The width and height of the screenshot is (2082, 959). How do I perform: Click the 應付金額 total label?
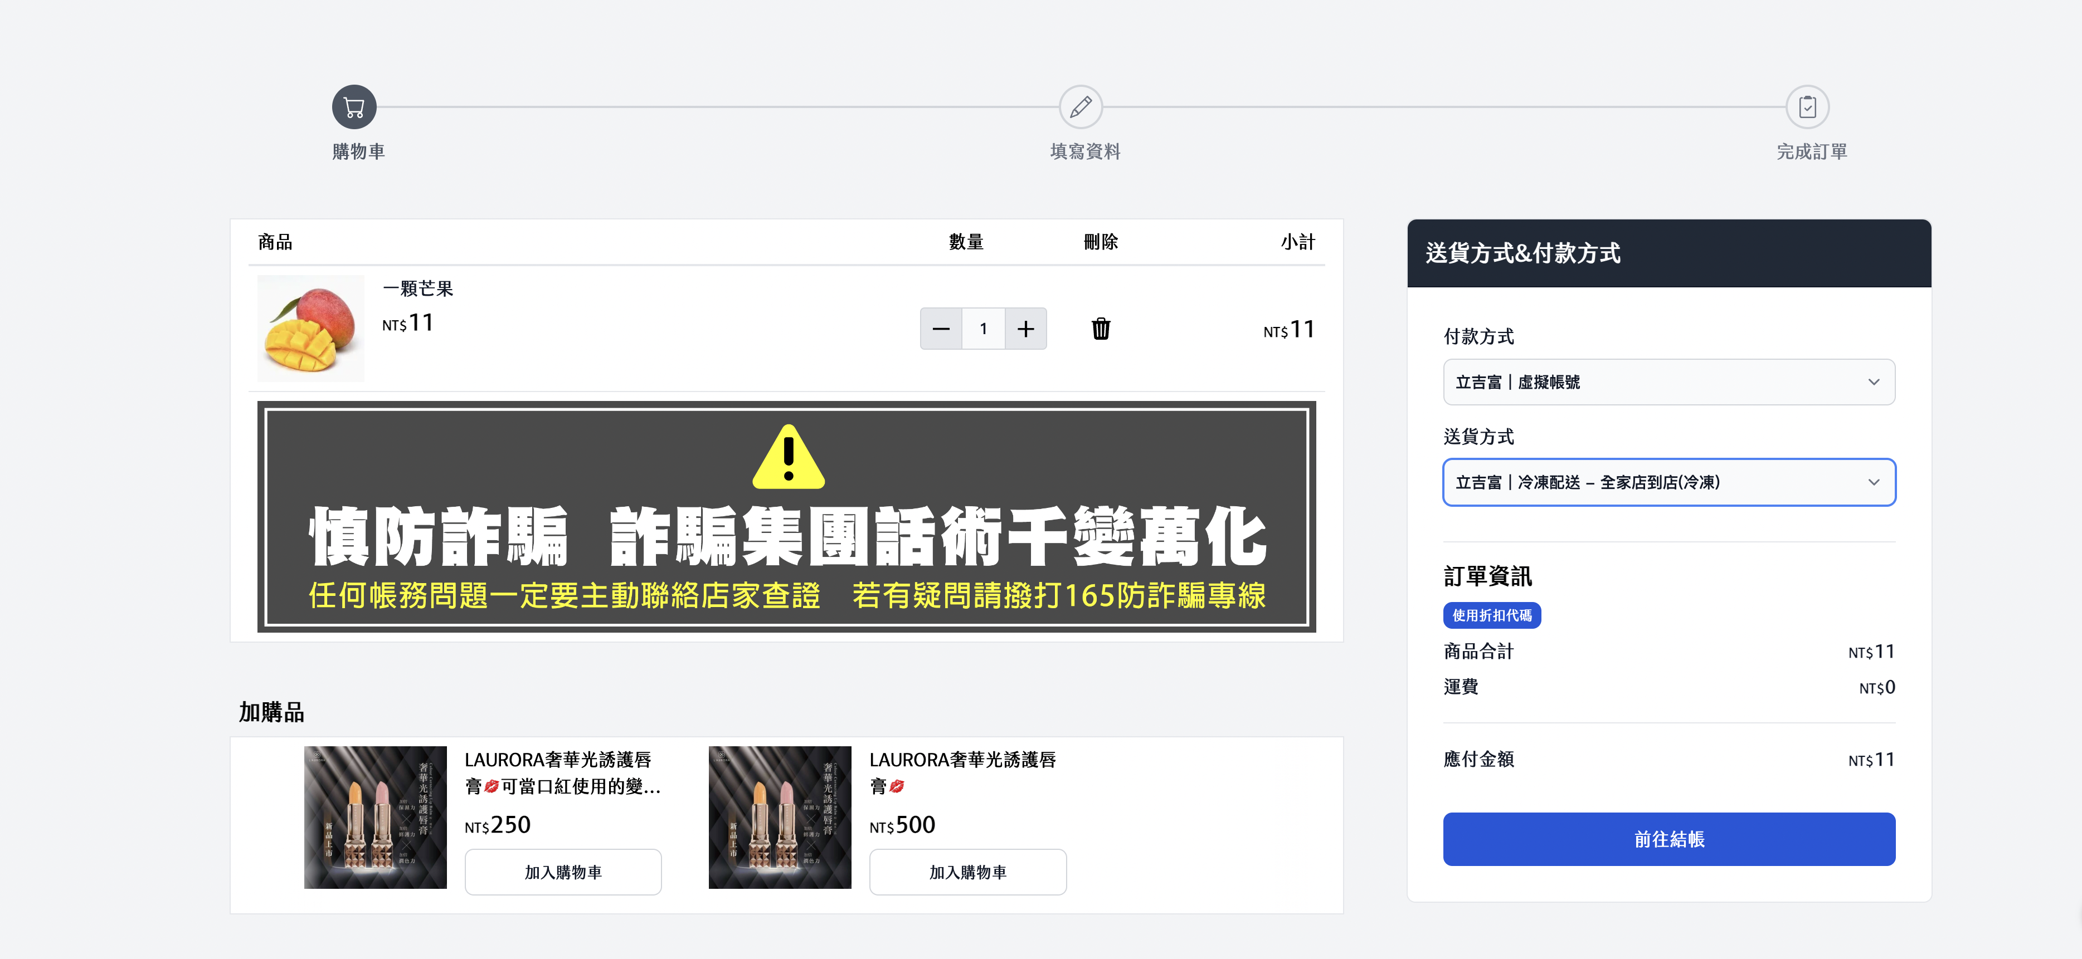tap(1478, 760)
